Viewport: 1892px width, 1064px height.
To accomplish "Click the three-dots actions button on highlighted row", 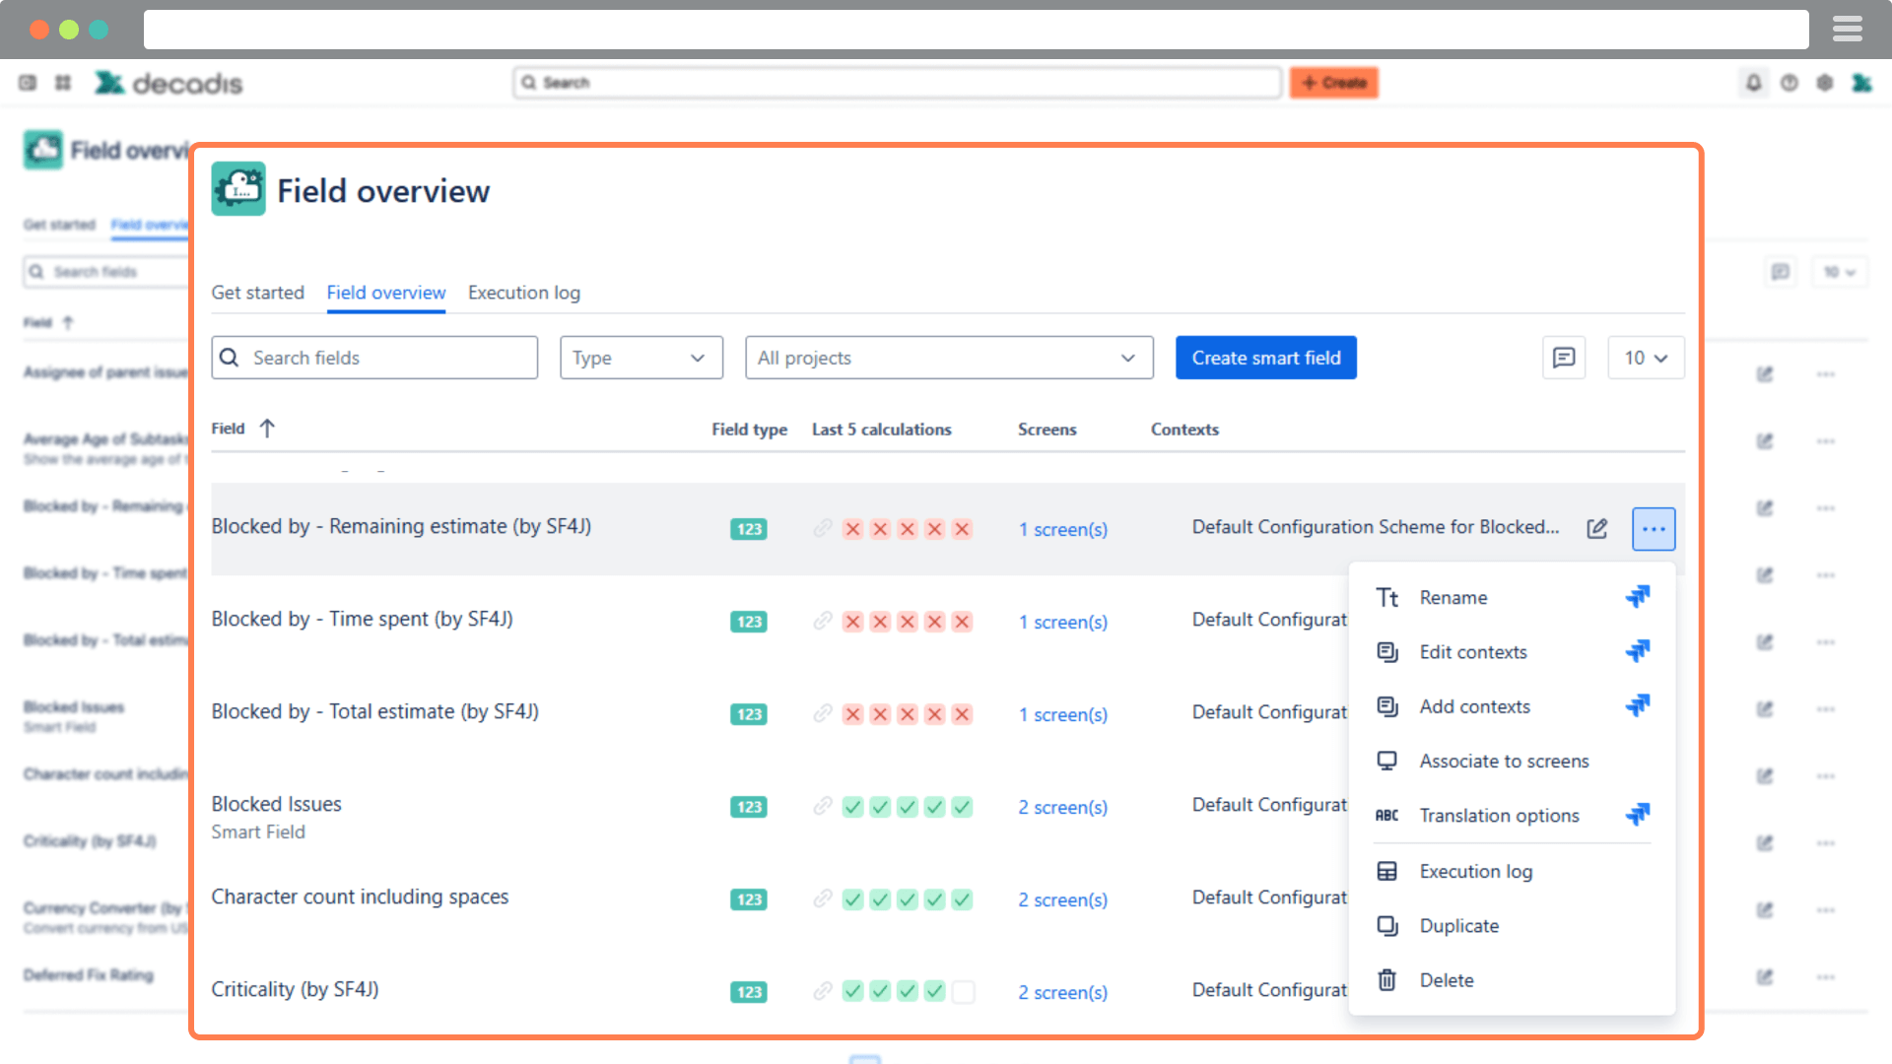I will pyautogui.click(x=1653, y=529).
